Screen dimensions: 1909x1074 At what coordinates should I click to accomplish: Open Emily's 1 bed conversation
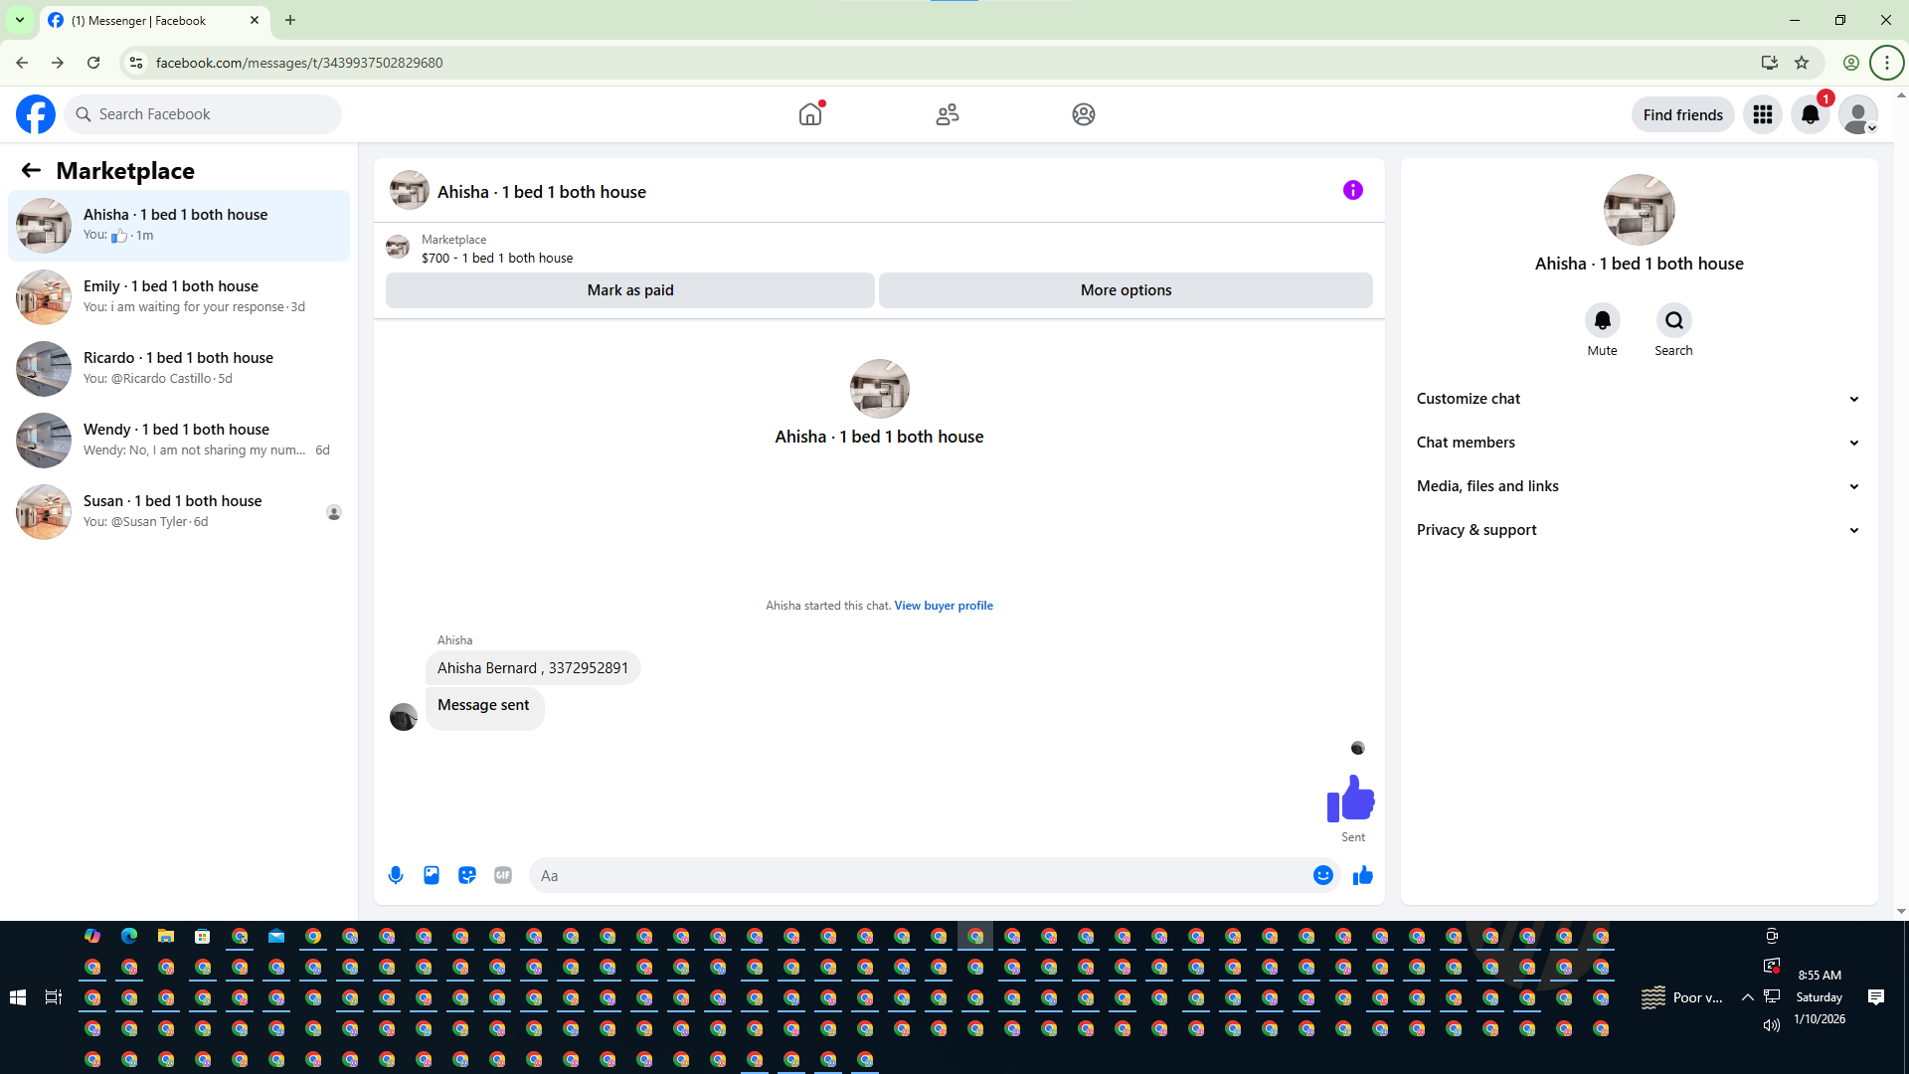179,296
